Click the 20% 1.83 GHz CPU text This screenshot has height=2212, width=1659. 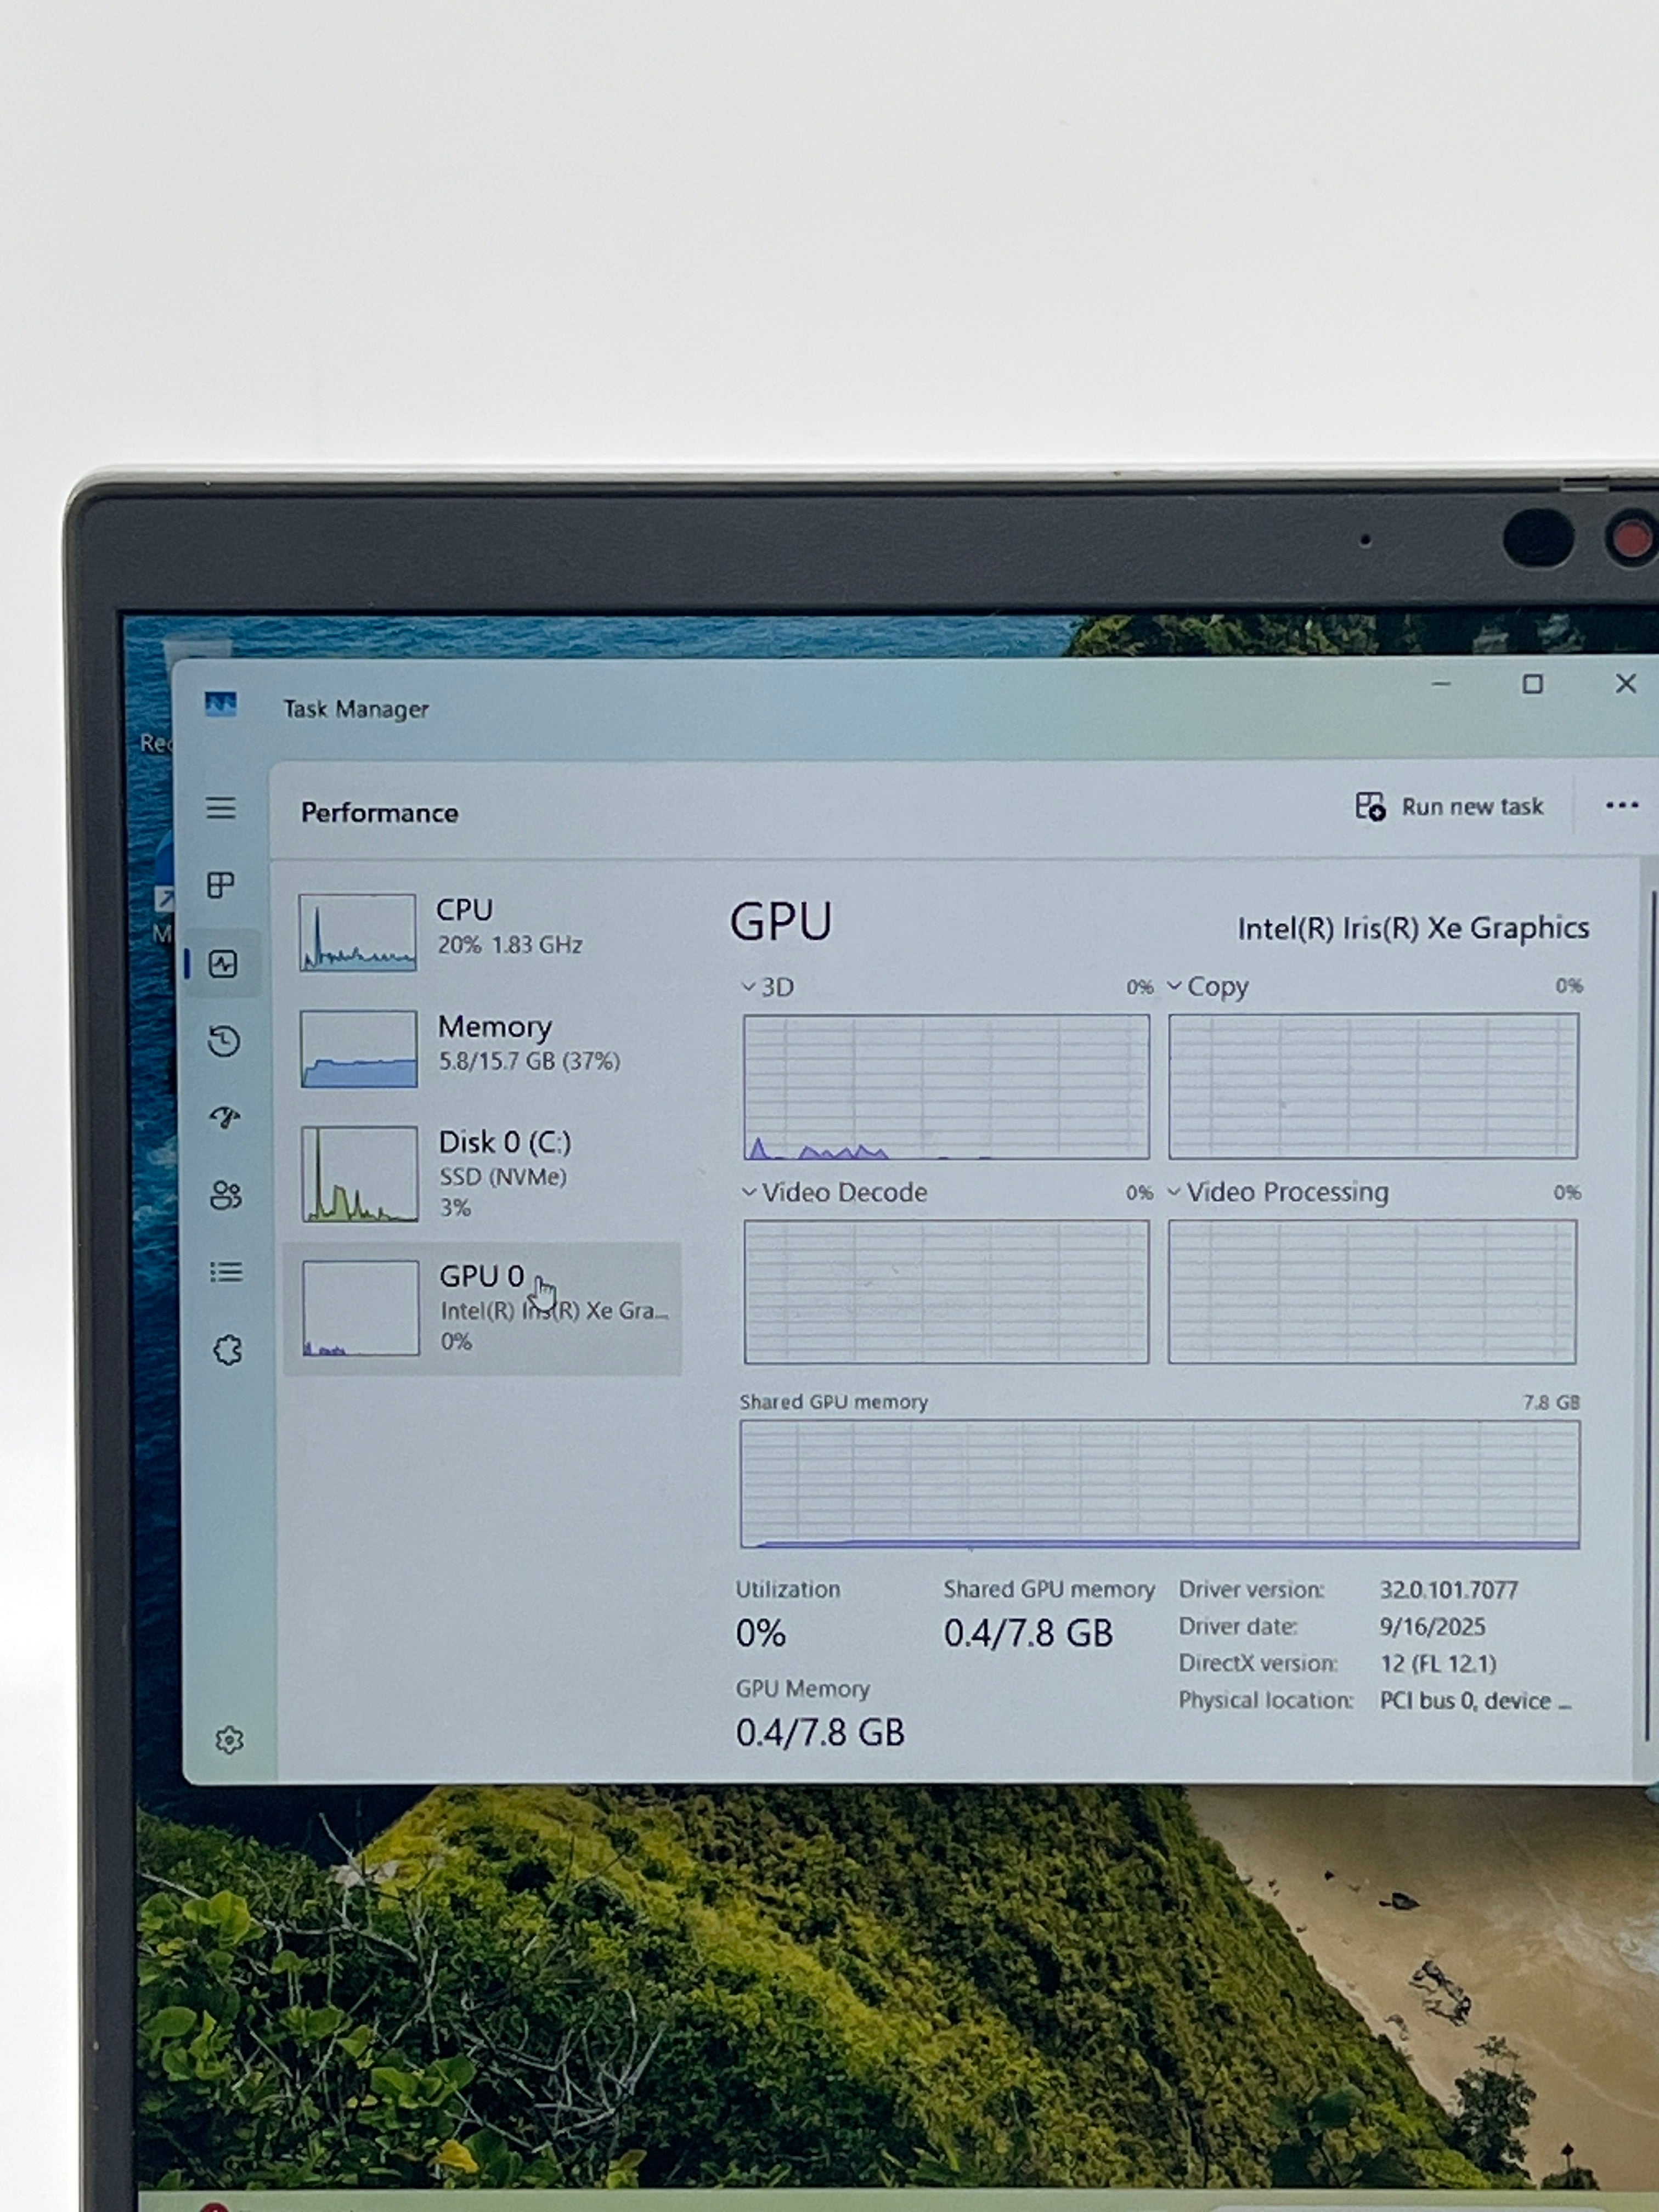[510, 945]
